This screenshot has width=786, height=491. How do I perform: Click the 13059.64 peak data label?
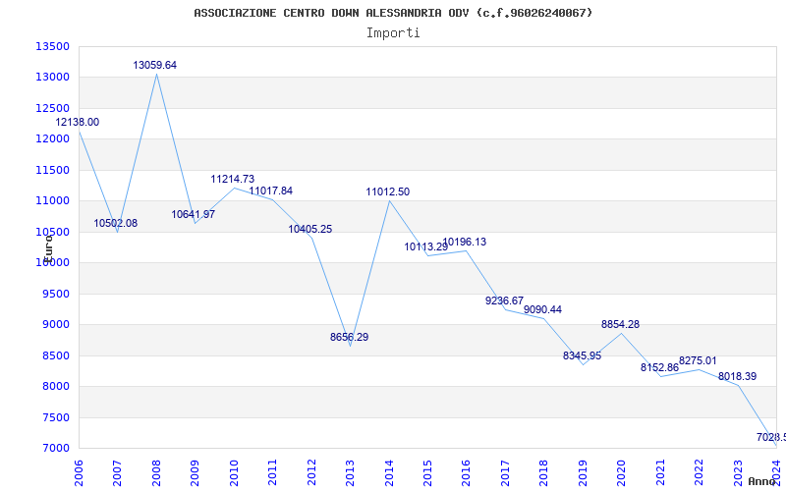tap(155, 65)
